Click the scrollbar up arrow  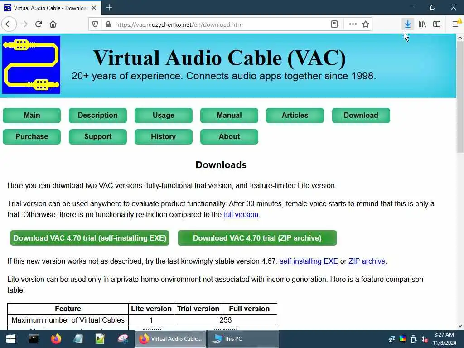pyautogui.click(x=460, y=38)
